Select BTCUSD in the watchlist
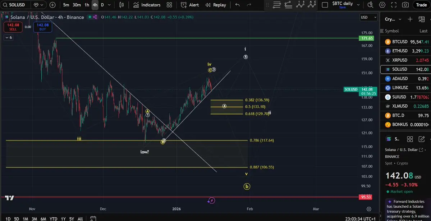Viewport: 431px width, 221px height. point(405,42)
